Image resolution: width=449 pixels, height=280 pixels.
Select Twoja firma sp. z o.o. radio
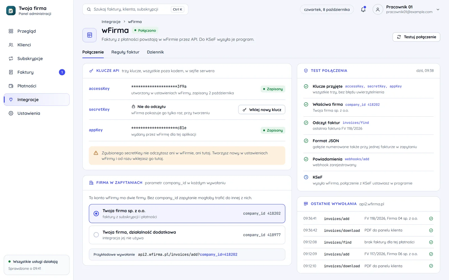(96, 214)
